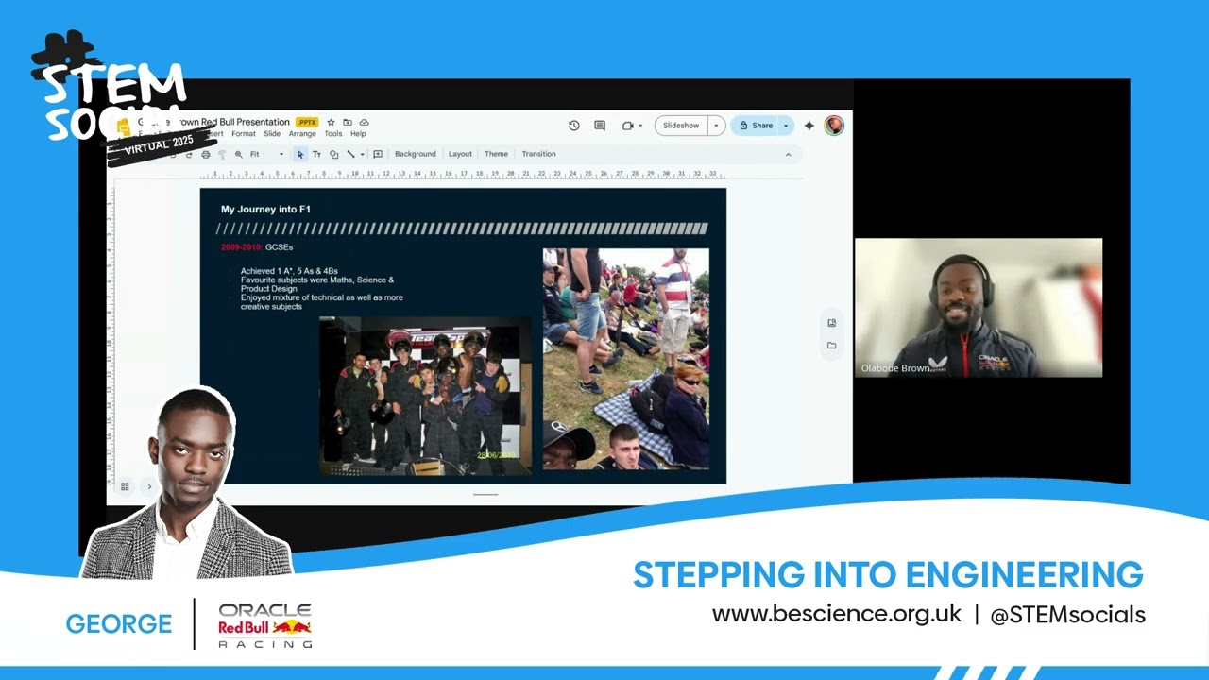Click the move-to-folder icon beside title
The width and height of the screenshot is (1209, 680).
348,122
